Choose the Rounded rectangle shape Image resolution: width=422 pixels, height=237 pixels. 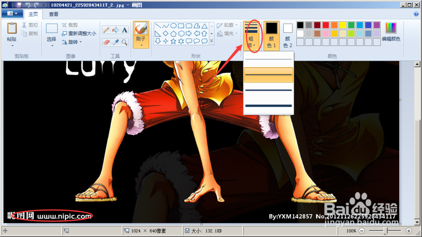tap(189, 26)
